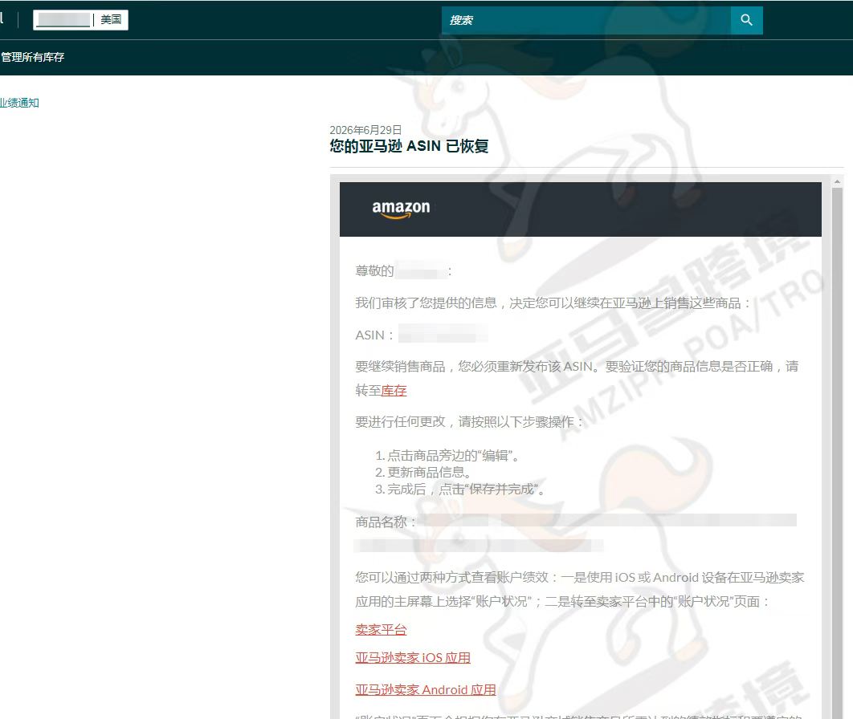The width and height of the screenshot is (853, 719).
Task: Go to the 业绩通知 breadcrumb link
Action: pos(19,103)
